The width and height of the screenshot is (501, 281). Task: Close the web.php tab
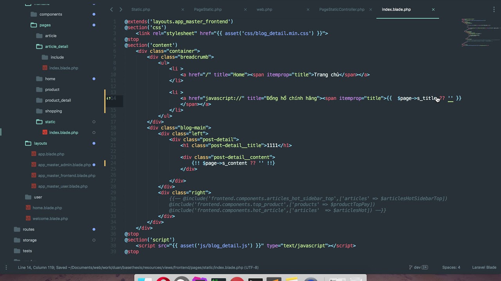click(x=308, y=9)
